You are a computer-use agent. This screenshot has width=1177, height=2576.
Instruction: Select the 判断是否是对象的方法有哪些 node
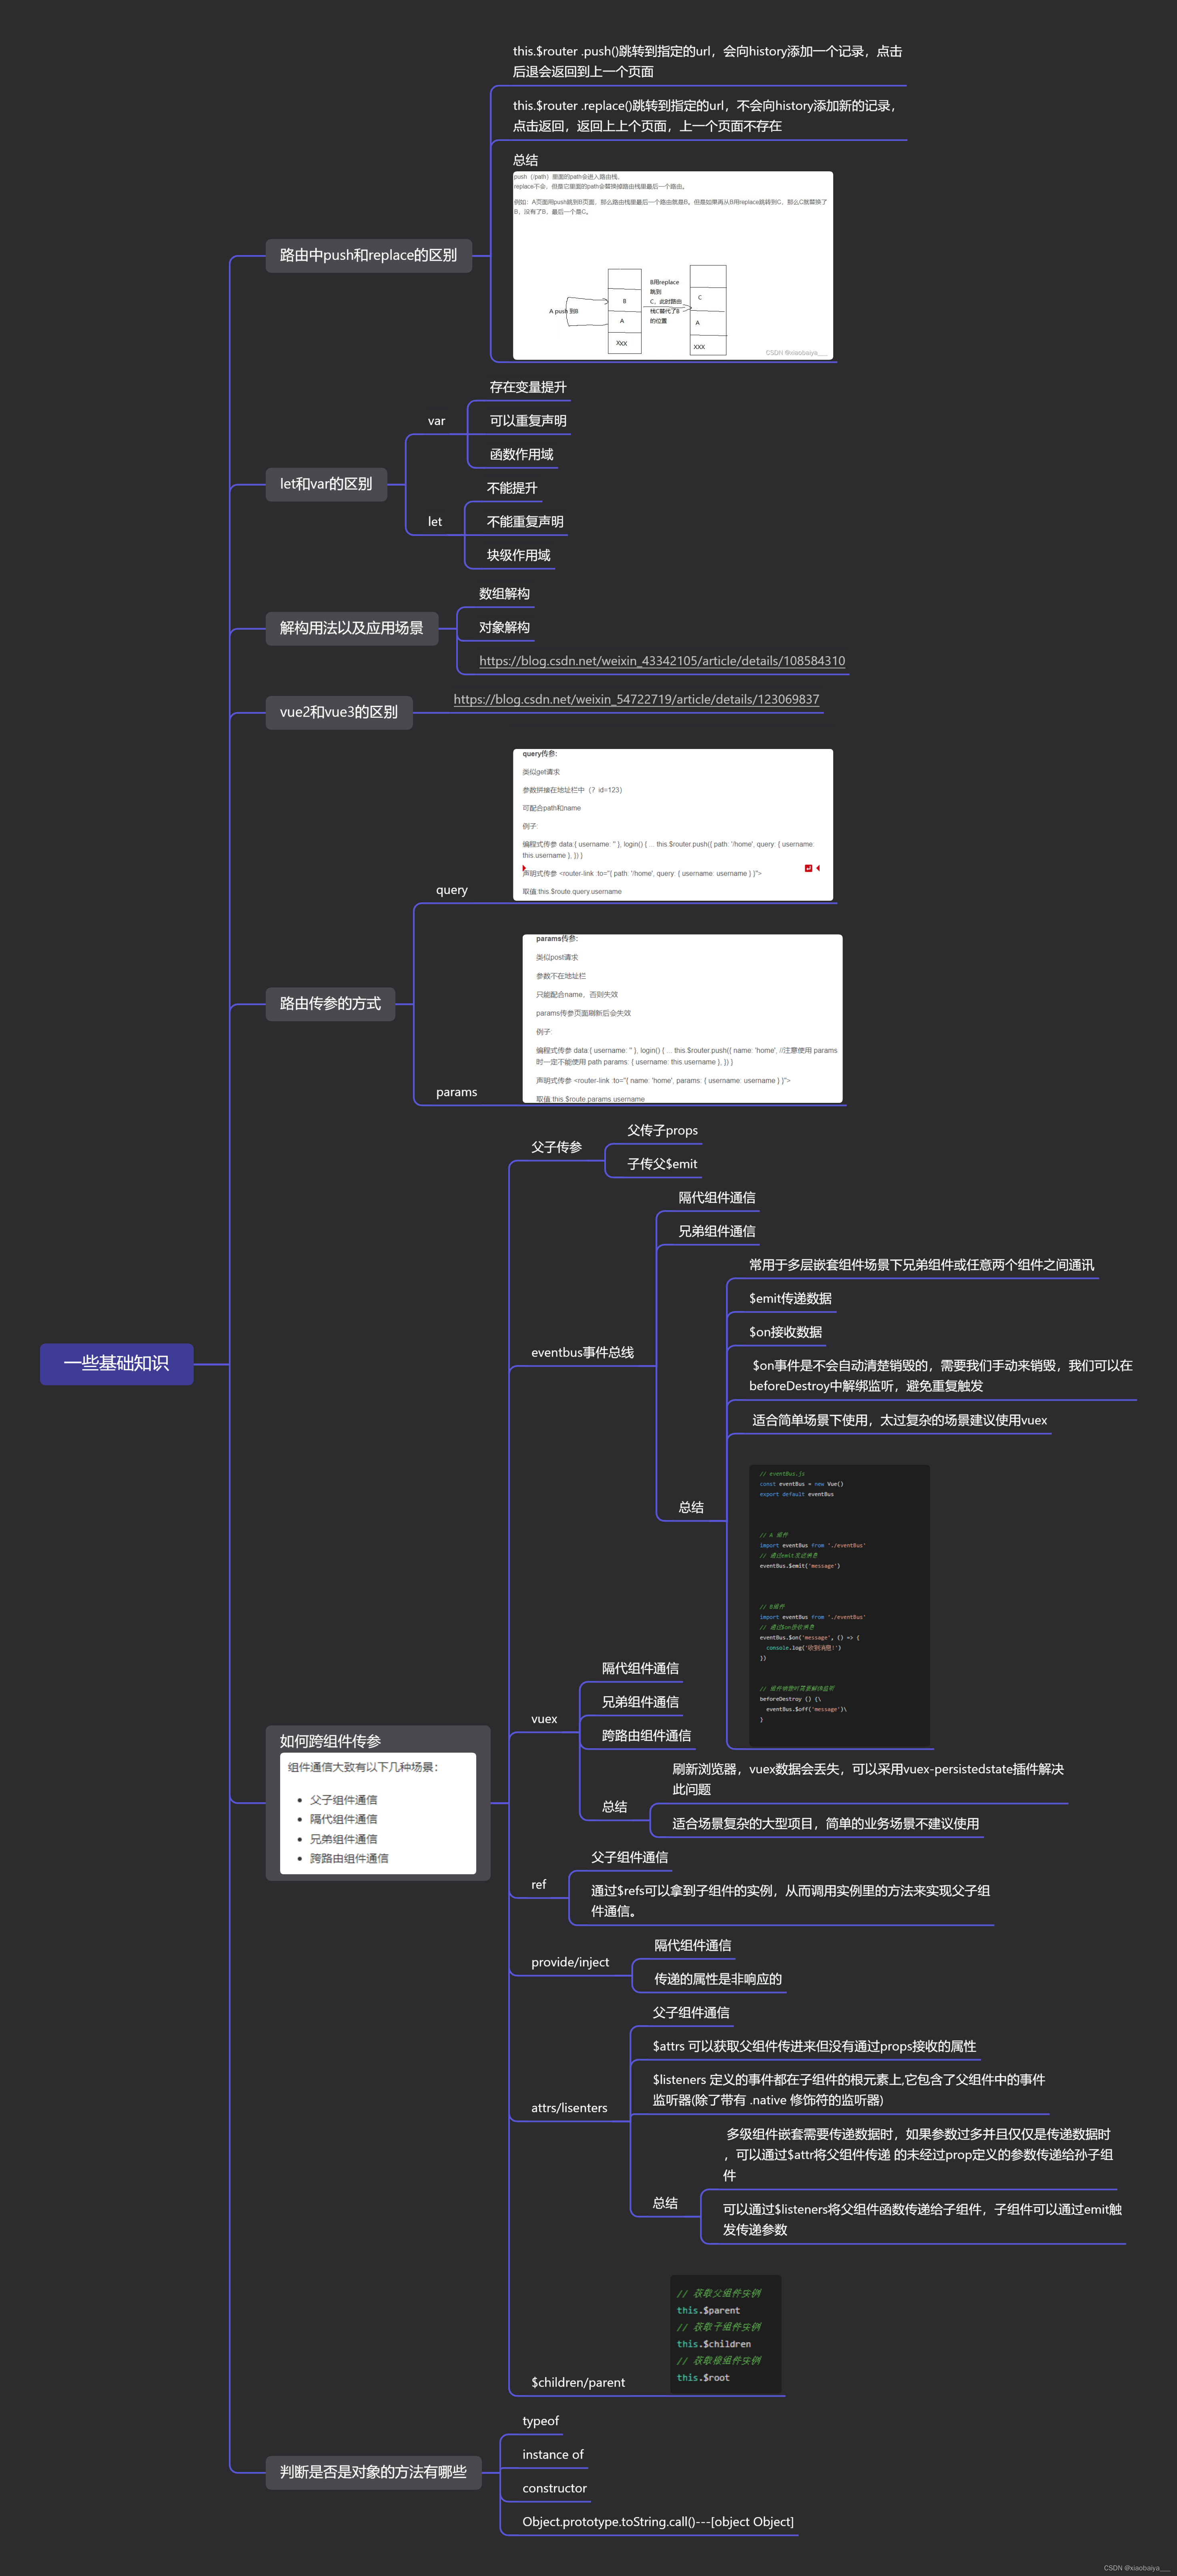(373, 2472)
